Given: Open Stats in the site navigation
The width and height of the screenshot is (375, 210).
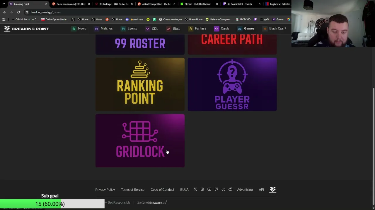Looking at the screenshot, I should (173, 29).
